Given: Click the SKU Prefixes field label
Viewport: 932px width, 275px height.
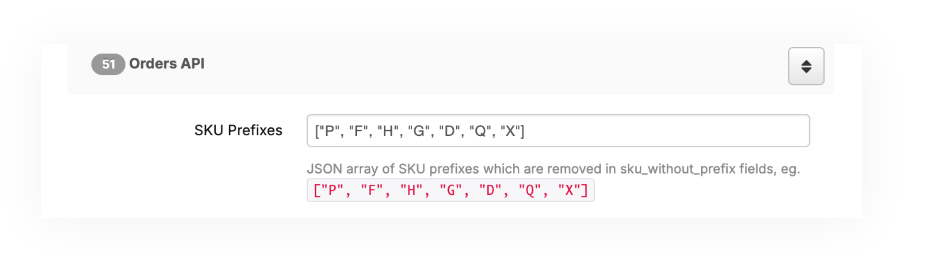Looking at the screenshot, I should (238, 130).
